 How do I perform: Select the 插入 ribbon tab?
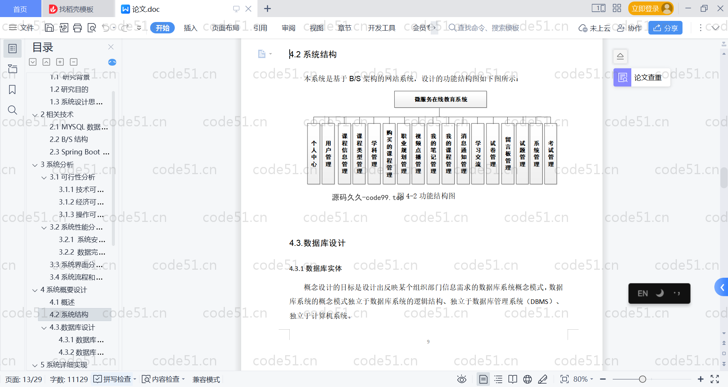coord(190,28)
